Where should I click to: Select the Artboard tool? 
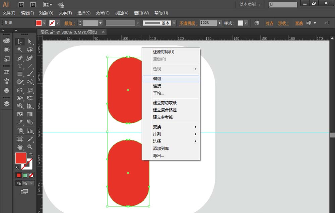click(x=20, y=139)
